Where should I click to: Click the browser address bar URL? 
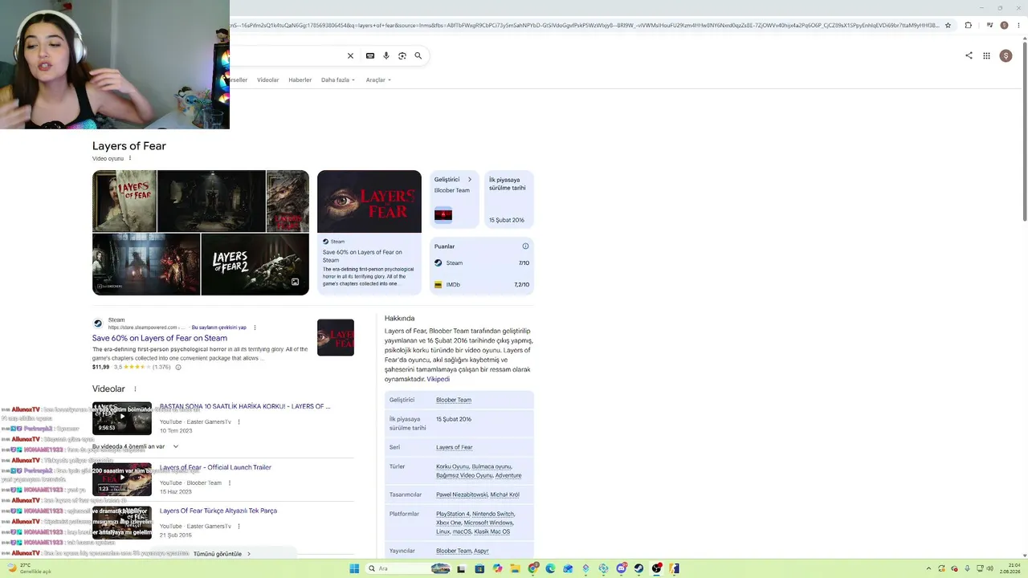coord(585,26)
